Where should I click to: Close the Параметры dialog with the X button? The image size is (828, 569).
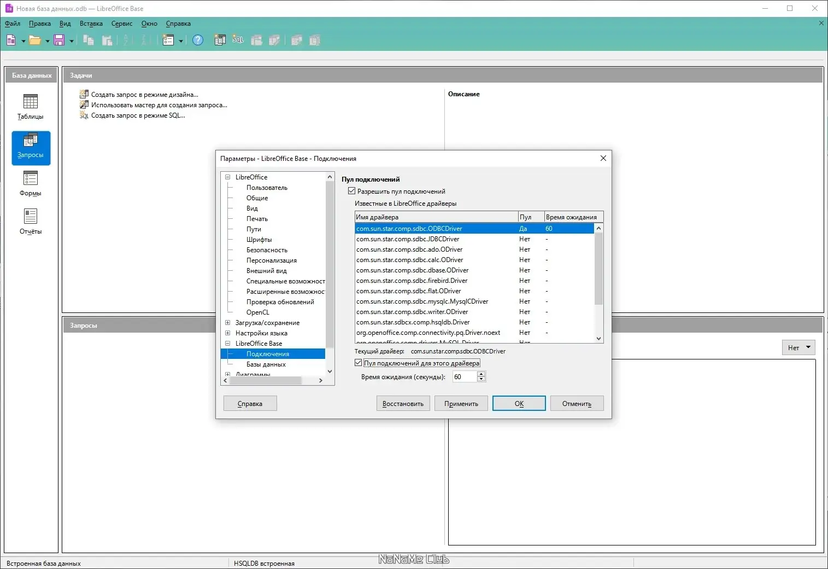(x=603, y=158)
